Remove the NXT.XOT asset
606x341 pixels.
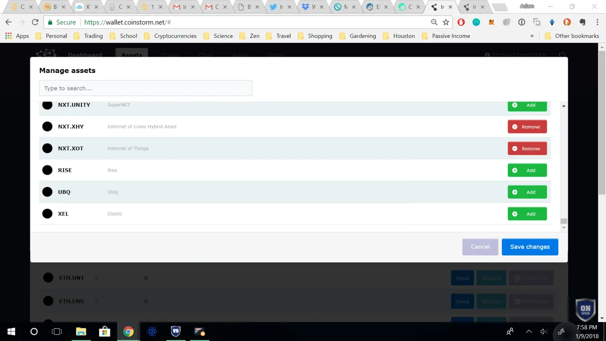click(x=527, y=149)
